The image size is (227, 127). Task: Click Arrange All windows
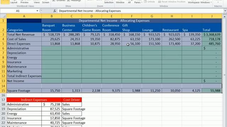coord(129,2)
